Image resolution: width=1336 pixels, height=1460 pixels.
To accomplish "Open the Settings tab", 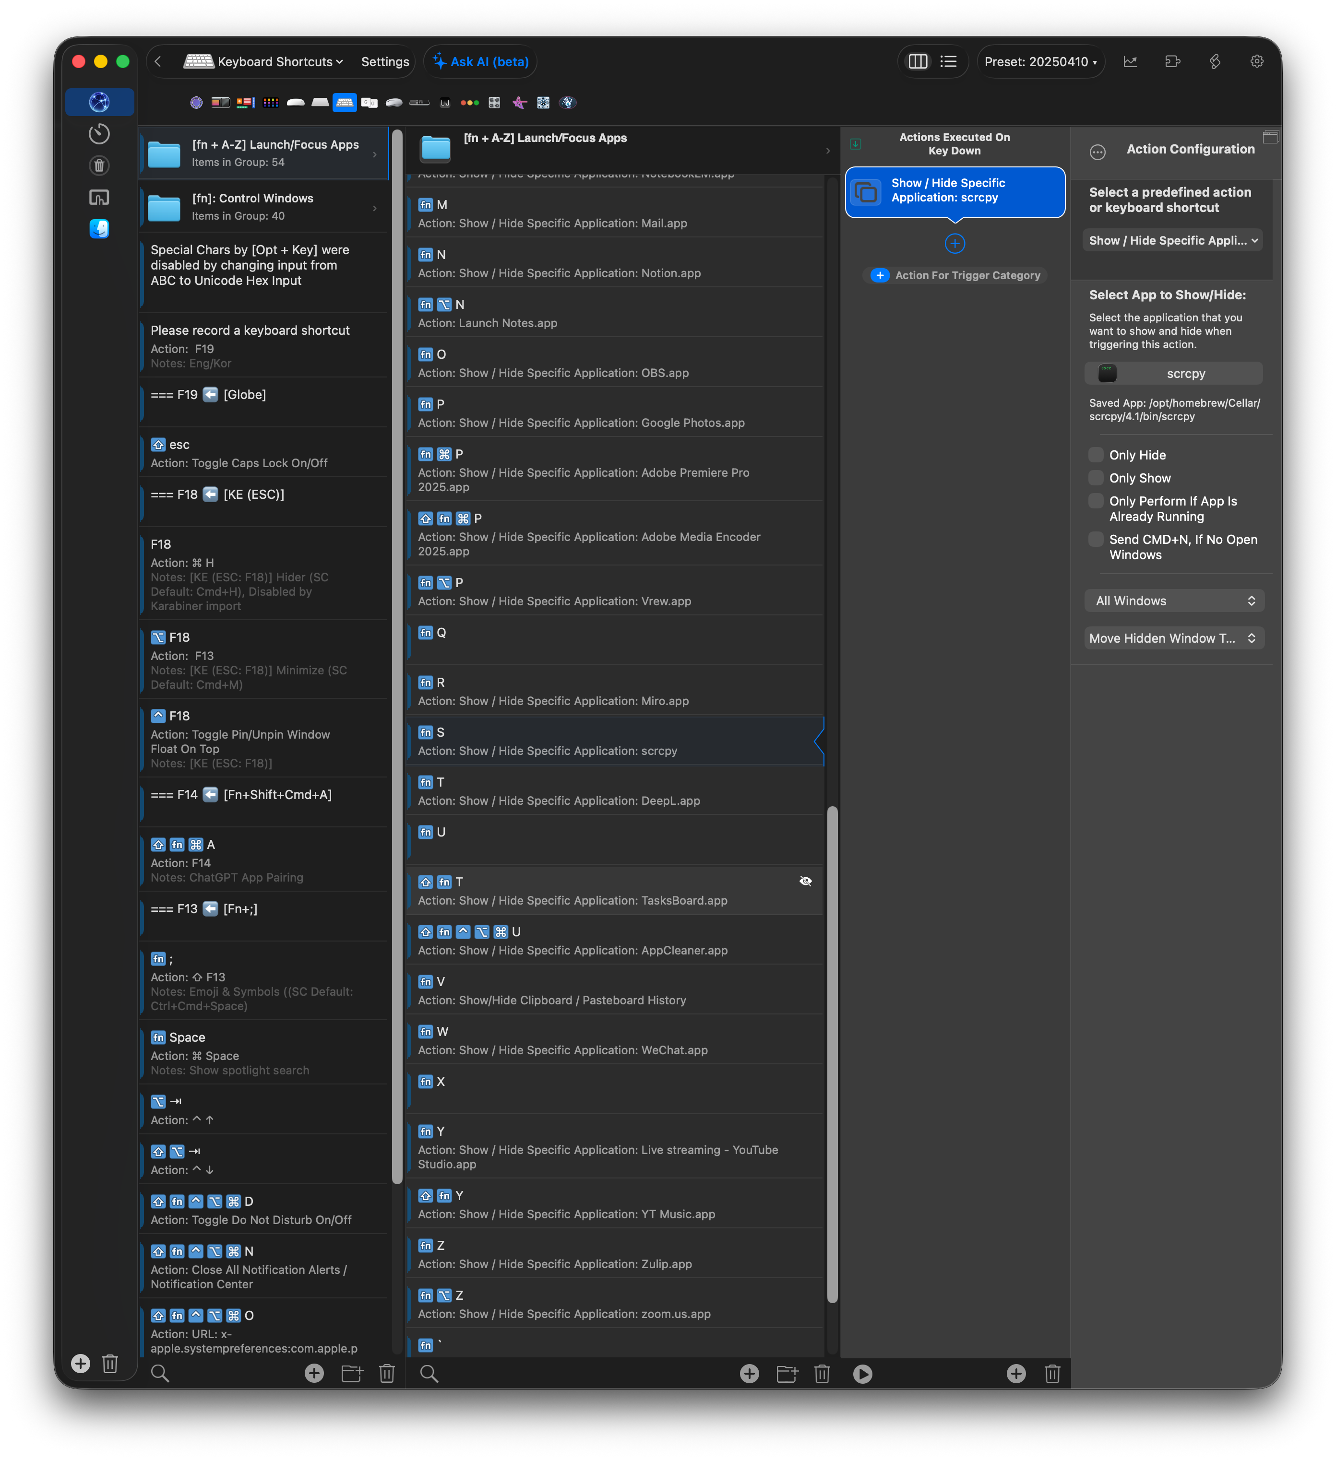I will (385, 61).
